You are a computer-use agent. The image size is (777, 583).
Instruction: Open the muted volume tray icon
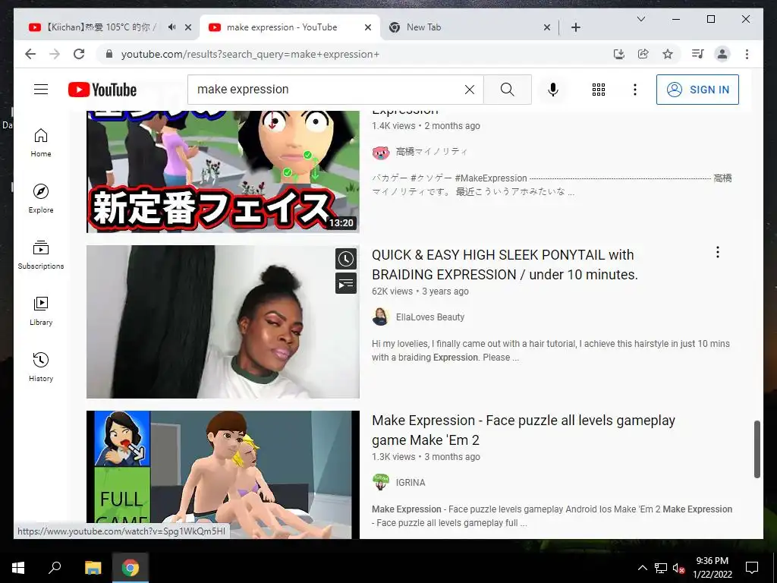678,568
